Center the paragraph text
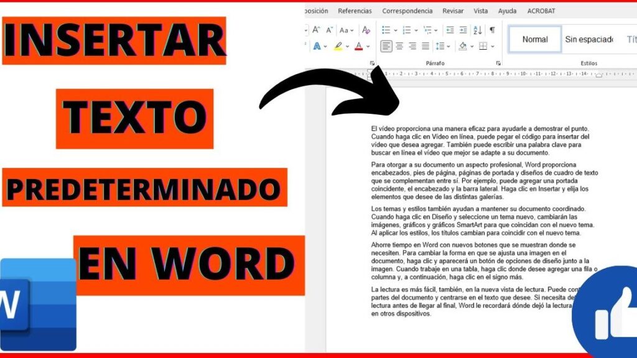Viewport: 637px width, 358px height. click(x=399, y=46)
